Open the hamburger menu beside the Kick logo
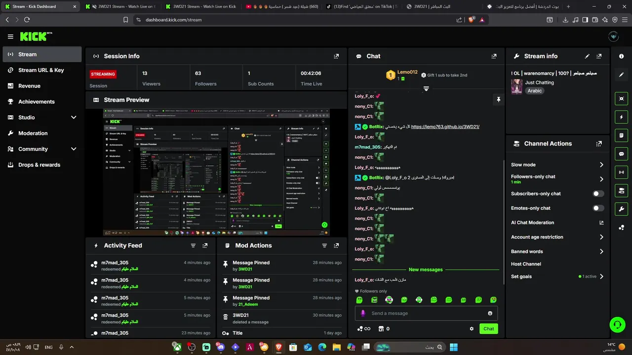The height and width of the screenshot is (355, 632). click(10, 36)
